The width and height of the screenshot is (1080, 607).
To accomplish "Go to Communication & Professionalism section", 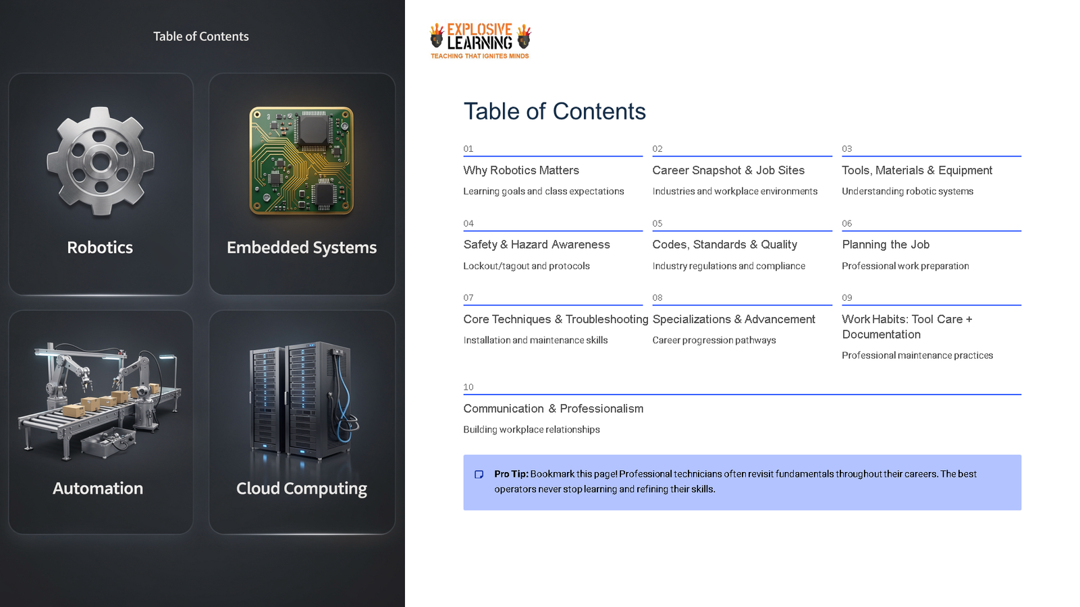I will pyautogui.click(x=553, y=409).
